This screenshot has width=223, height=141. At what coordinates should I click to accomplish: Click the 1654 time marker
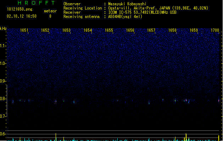click(x=88, y=30)
